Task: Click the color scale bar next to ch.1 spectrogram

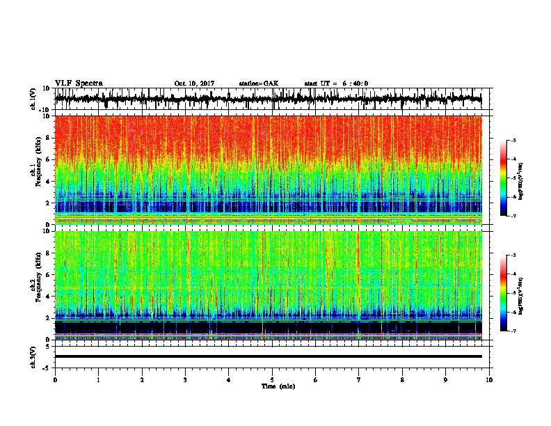Action: [503, 178]
